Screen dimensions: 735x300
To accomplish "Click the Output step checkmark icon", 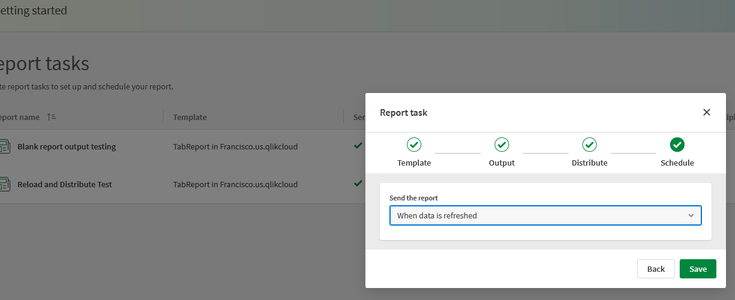I will 502,145.
